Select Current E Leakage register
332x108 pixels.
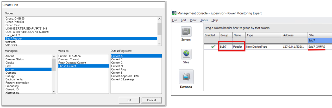click(136, 79)
